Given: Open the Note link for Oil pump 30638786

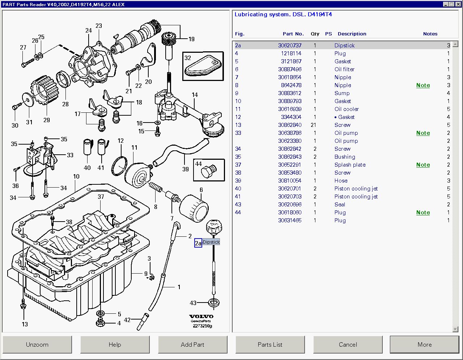Looking at the screenshot, I should coord(423,133).
